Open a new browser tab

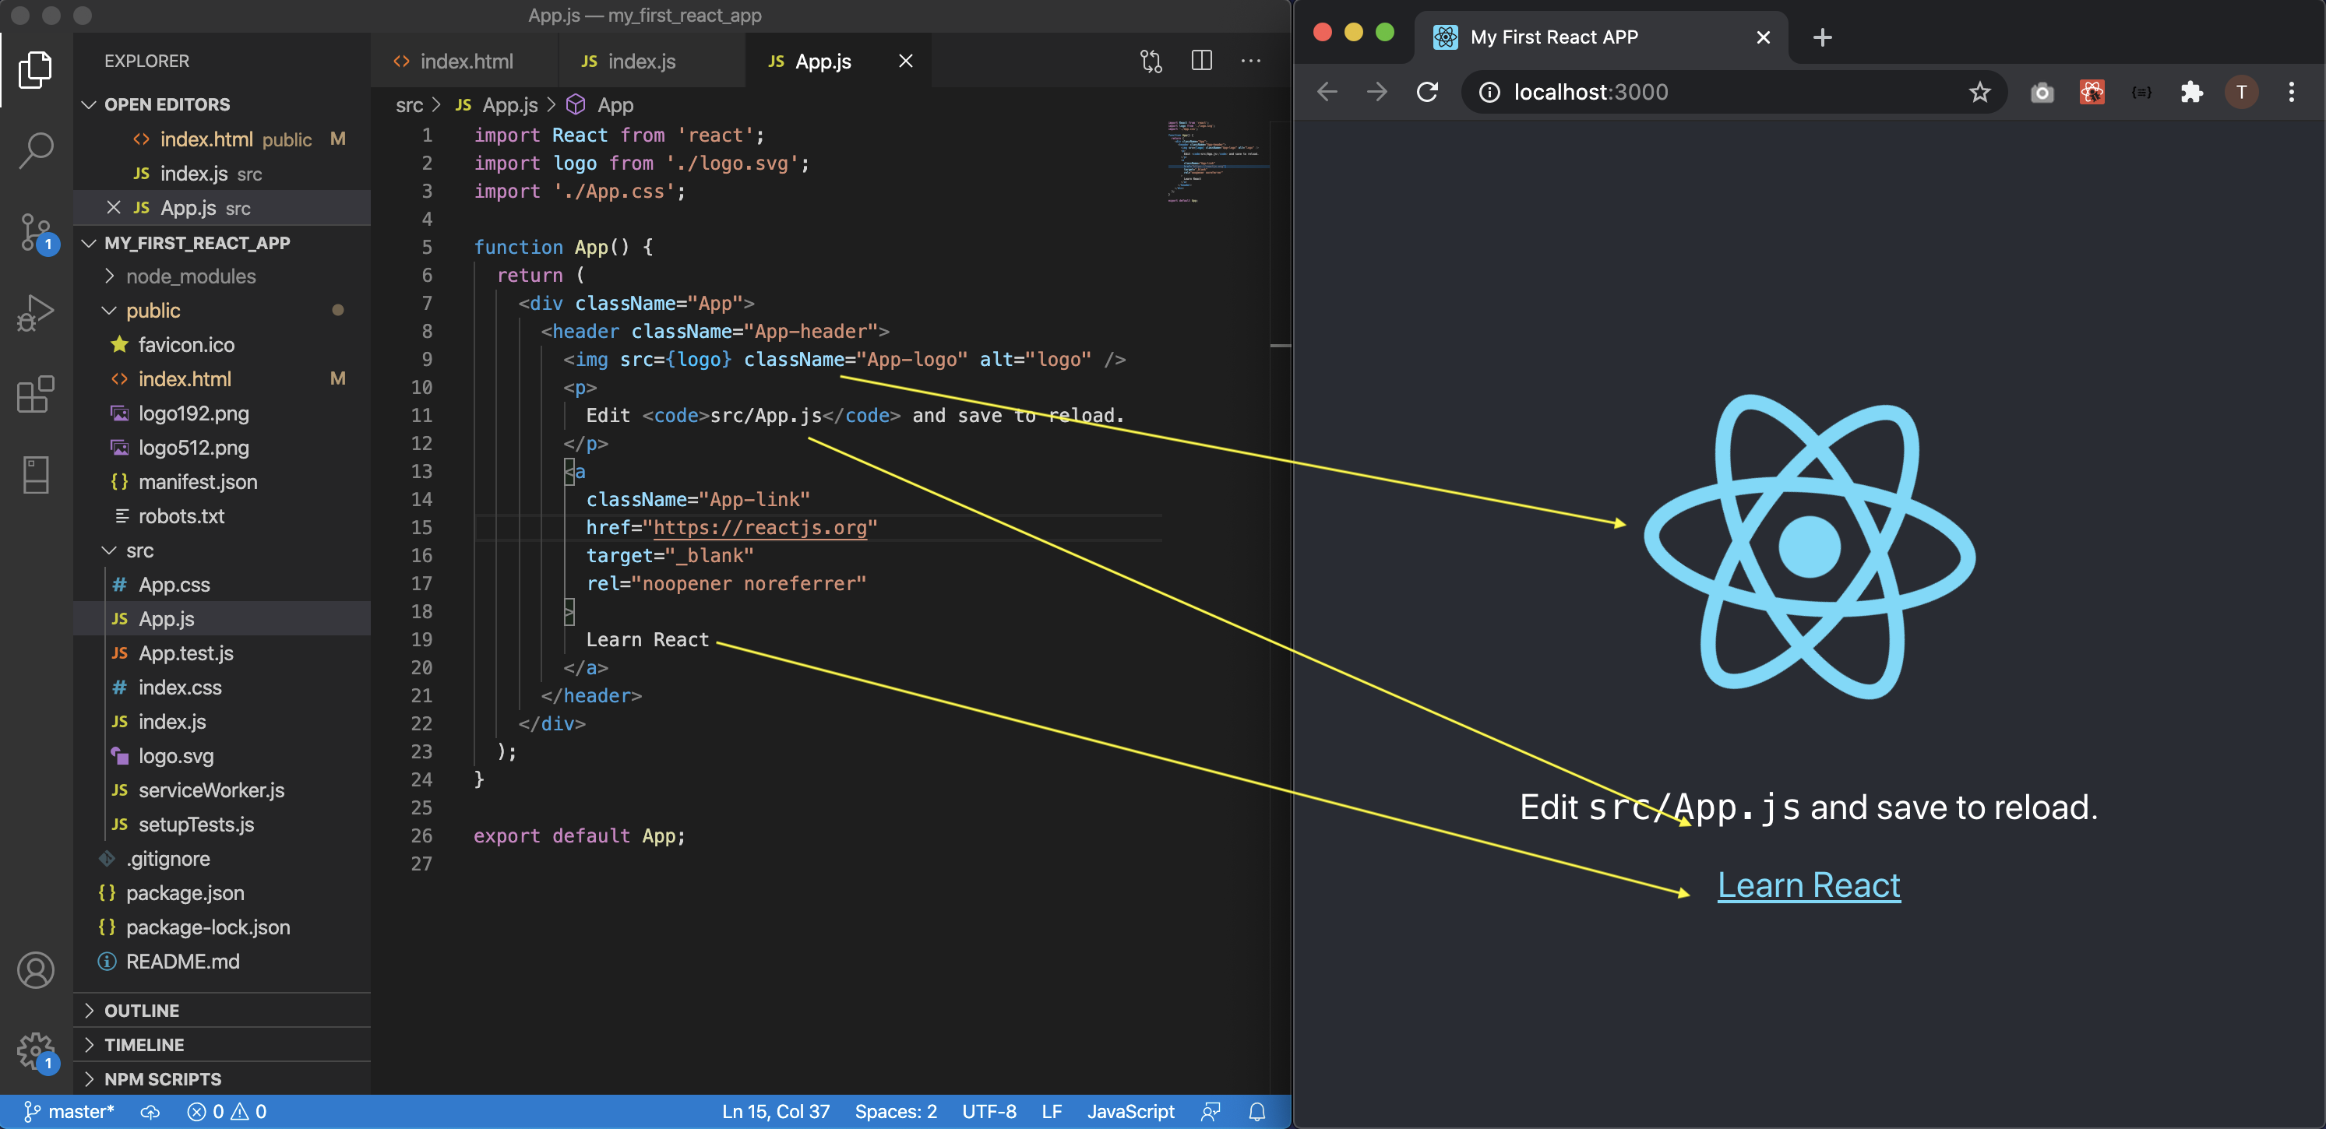coord(1823,37)
